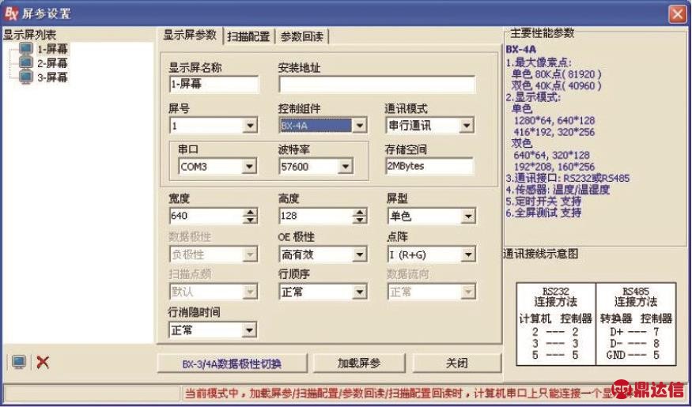Image resolution: width=692 pixels, height=407 pixels.
Task: Click the 3.通讯接口: RS232或RS485 line
Action: tap(568, 179)
